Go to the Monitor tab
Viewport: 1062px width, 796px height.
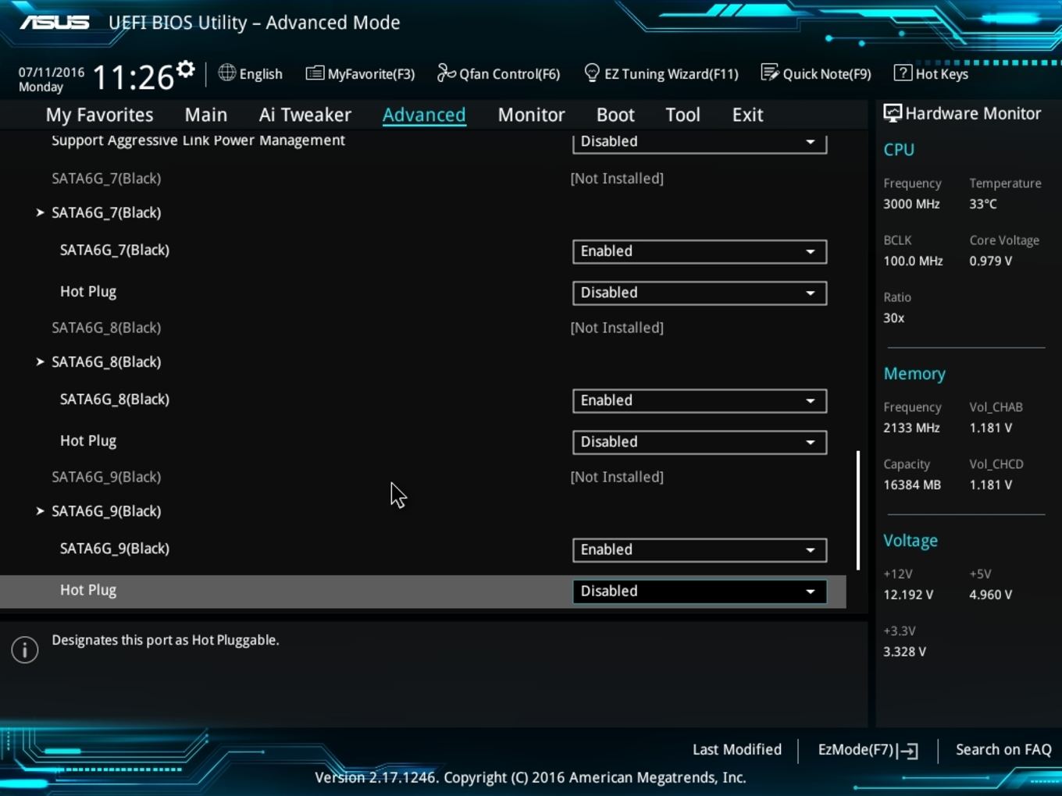pyautogui.click(x=532, y=115)
